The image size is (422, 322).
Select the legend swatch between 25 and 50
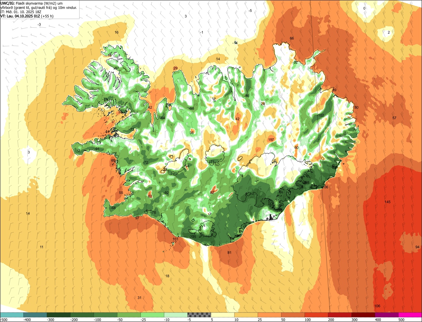269,314
